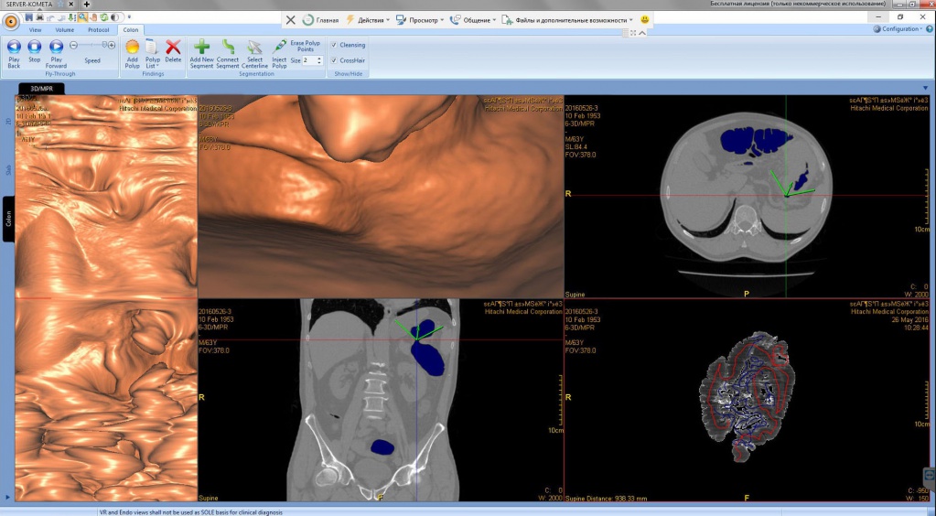This screenshot has width=936, height=516.
Task: Click the Play Back fly-through button
Action: (x=14, y=48)
